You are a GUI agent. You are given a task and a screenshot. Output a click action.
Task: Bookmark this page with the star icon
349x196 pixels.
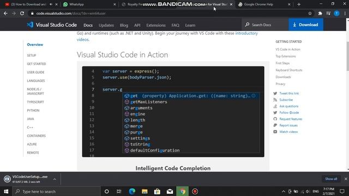(310, 13)
